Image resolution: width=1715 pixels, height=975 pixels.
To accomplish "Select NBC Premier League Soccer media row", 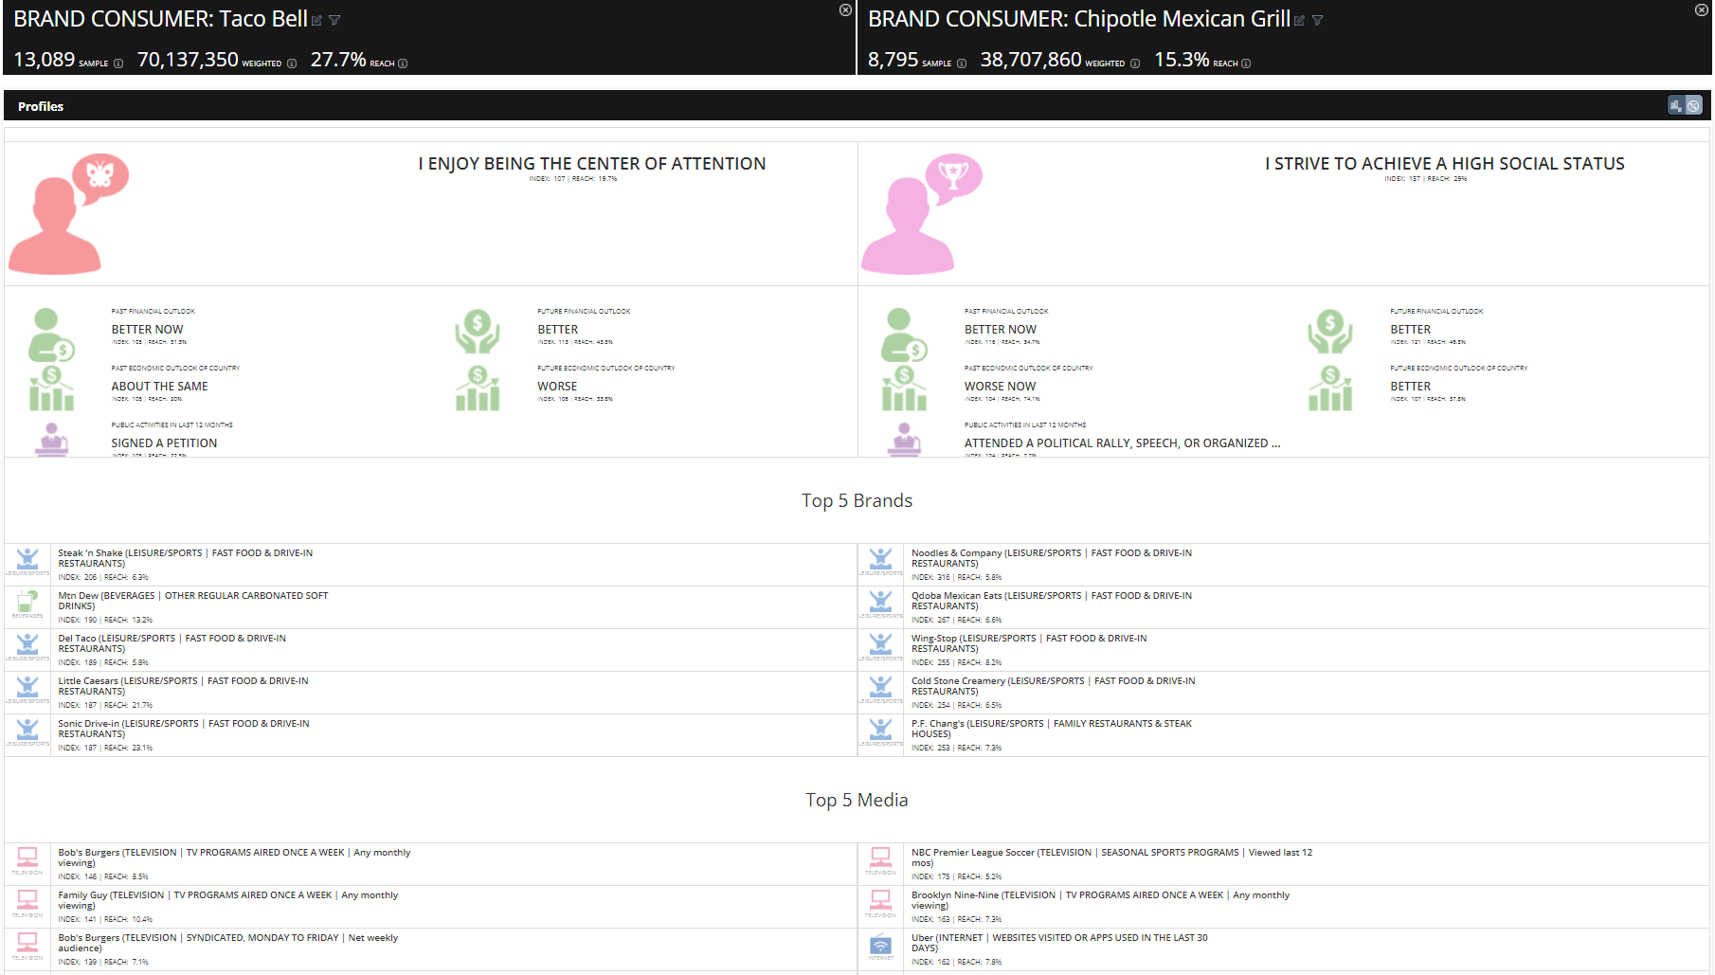I will click(x=1284, y=864).
